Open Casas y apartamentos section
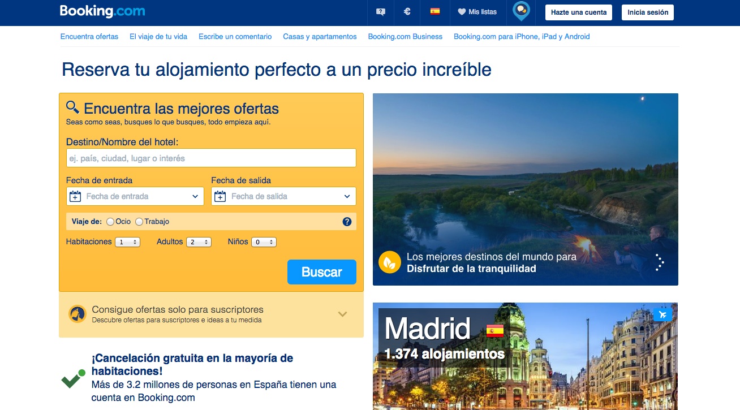The image size is (740, 410). tap(320, 36)
